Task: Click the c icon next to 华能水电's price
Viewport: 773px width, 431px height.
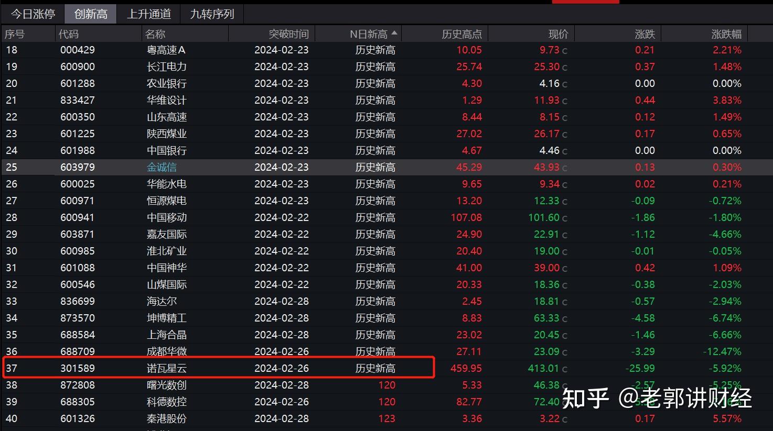Action: tap(565, 184)
